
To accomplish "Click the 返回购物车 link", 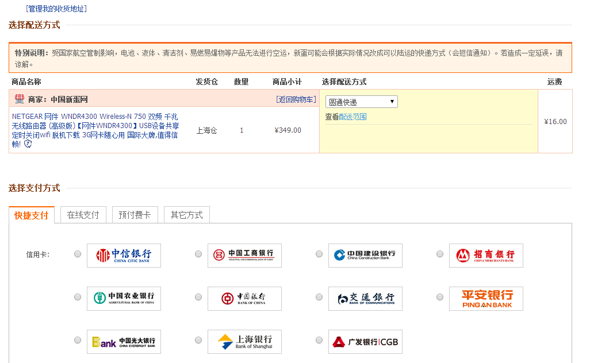I will pyautogui.click(x=296, y=99).
